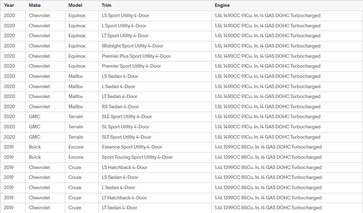The width and height of the screenshot is (363, 213).
Task: Select the 'L Sport Utility 4-Door' trim cell
Action: [x=155, y=26]
